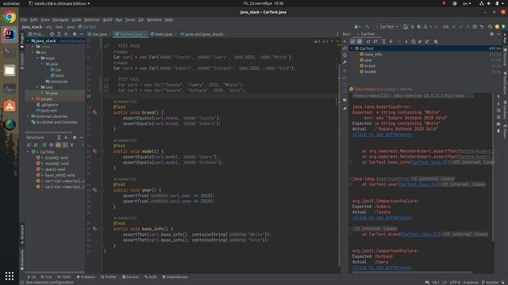Open Services tool window at bottom
The height and width of the screenshot is (285, 508).
(130, 277)
